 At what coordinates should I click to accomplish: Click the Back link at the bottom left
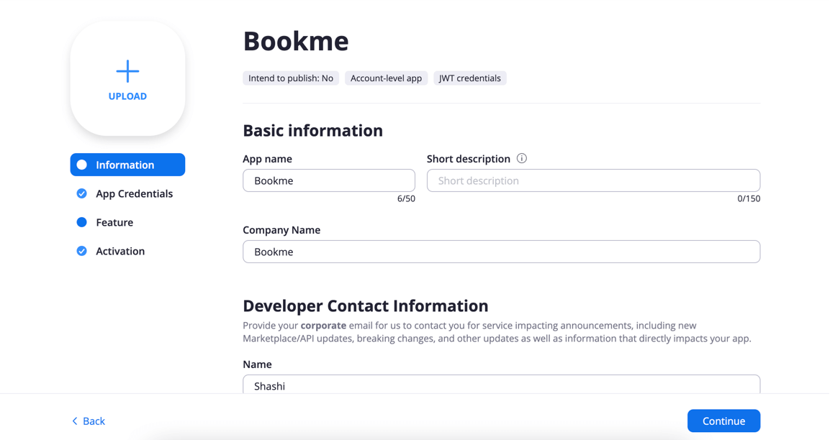pyautogui.click(x=93, y=421)
